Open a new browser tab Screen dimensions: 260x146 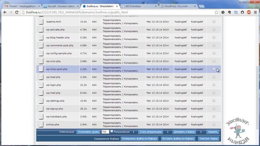tap(201, 6)
